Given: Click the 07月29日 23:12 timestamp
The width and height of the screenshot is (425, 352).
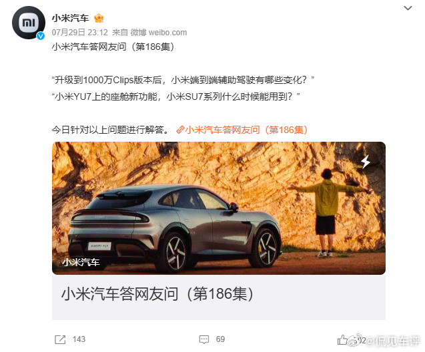Looking at the screenshot, I should point(79,33).
